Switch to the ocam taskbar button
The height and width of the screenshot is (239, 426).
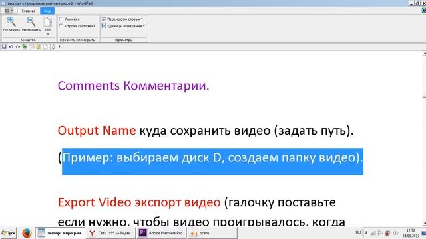212,233
